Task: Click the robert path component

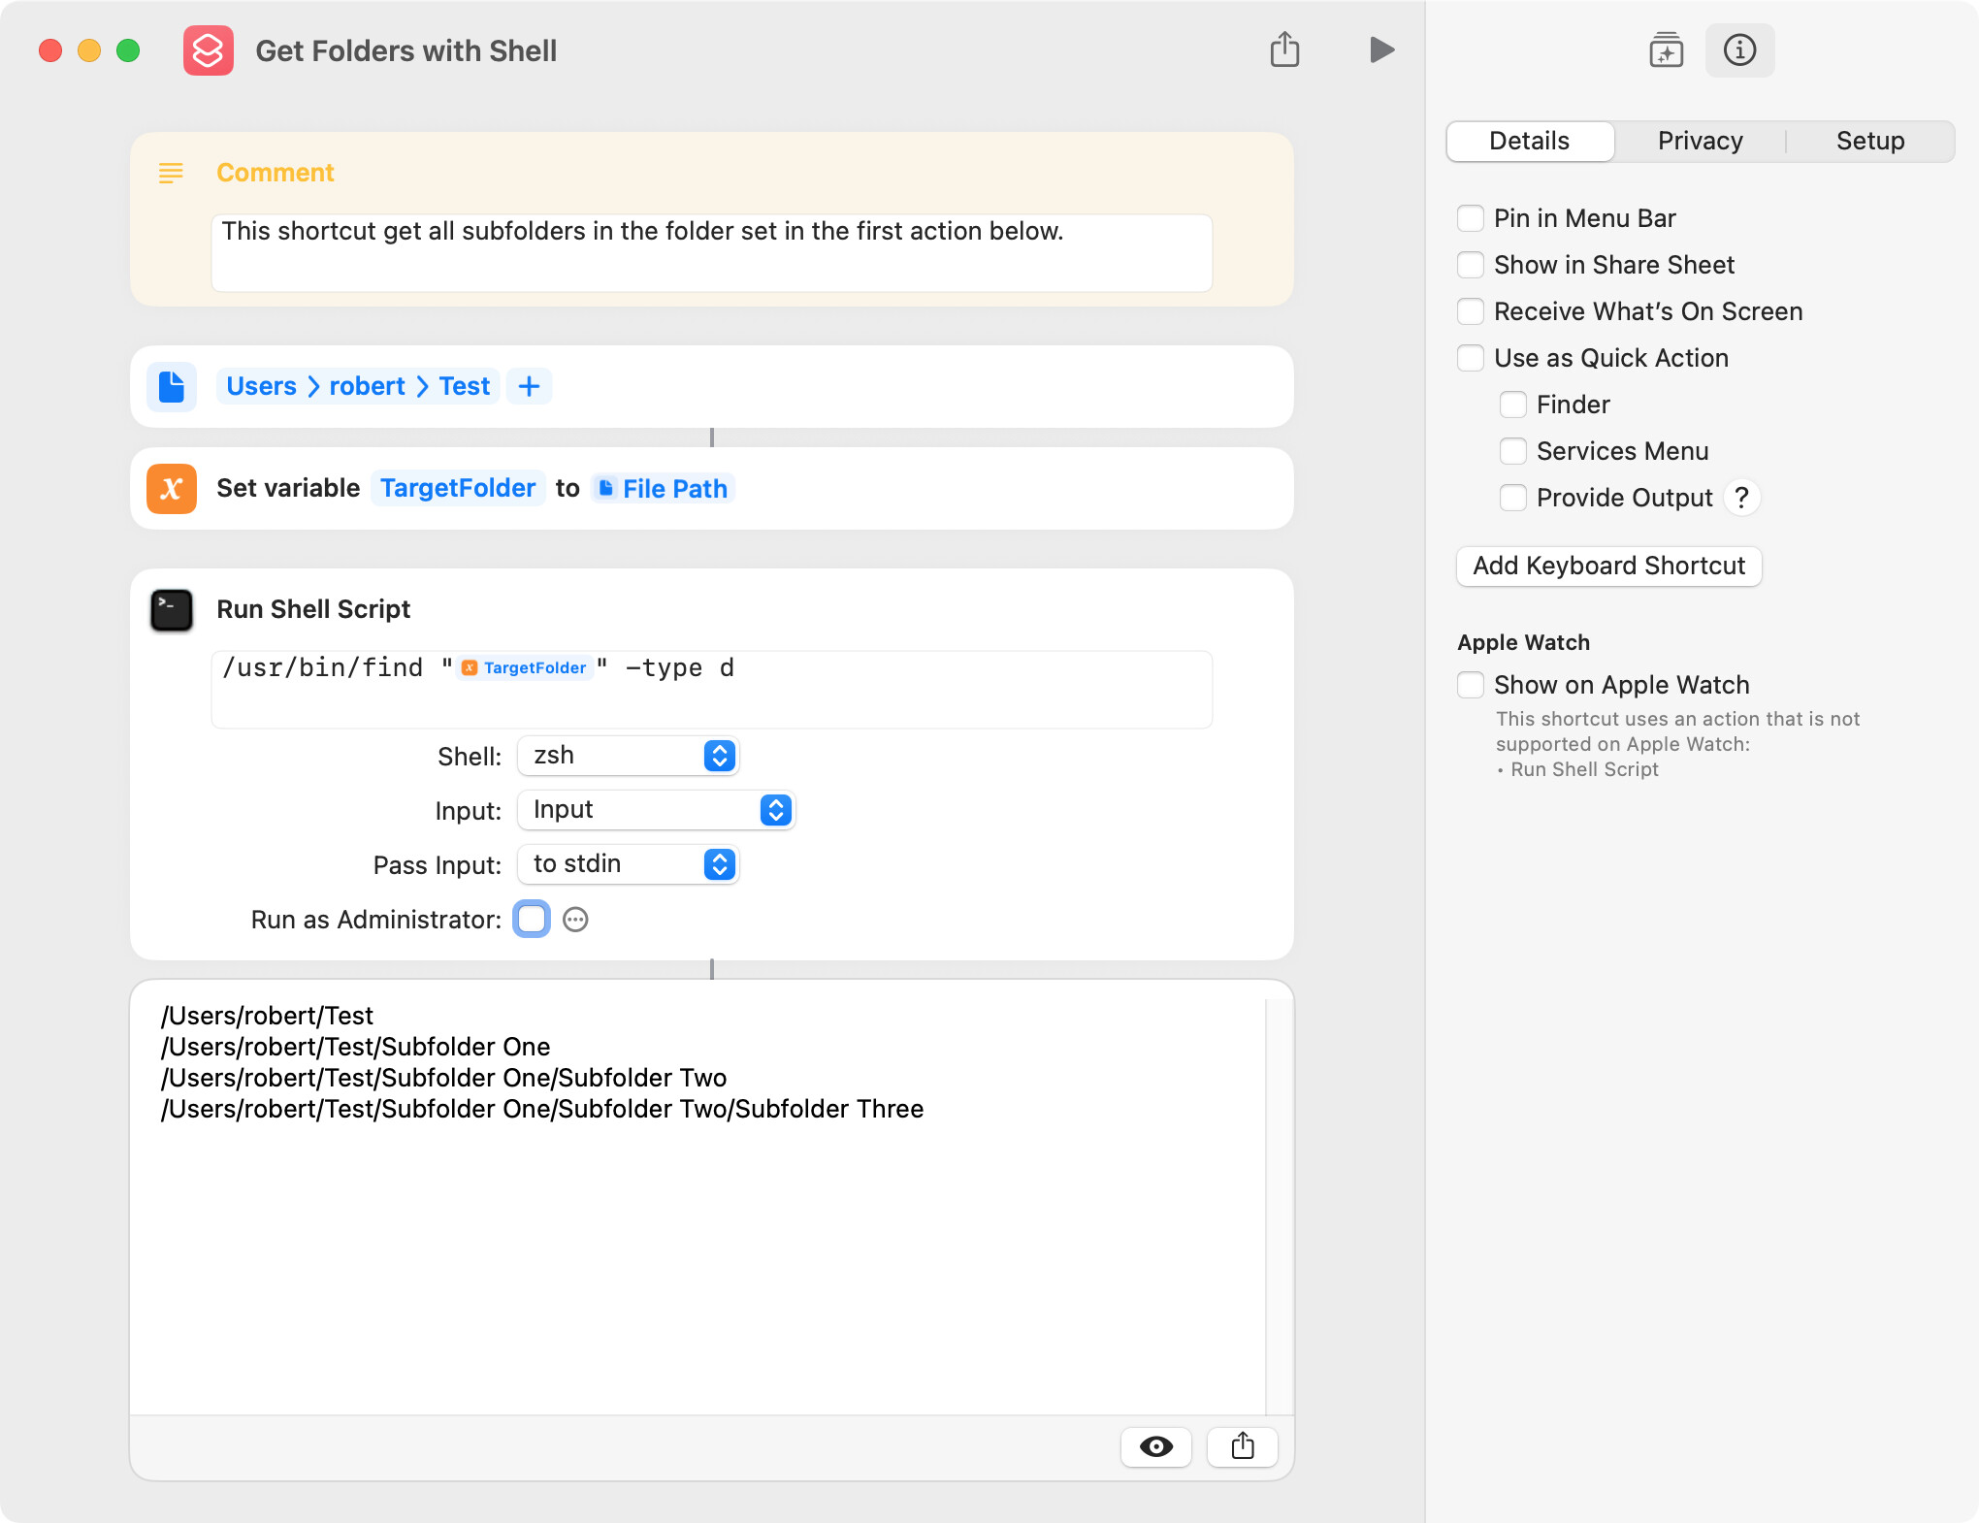Action: pyautogui.click(x=367, y=386)
